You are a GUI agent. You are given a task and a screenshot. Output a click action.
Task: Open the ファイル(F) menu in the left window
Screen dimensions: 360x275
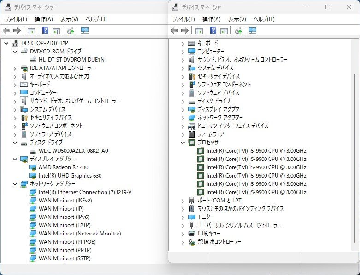[x=16, y=19]
